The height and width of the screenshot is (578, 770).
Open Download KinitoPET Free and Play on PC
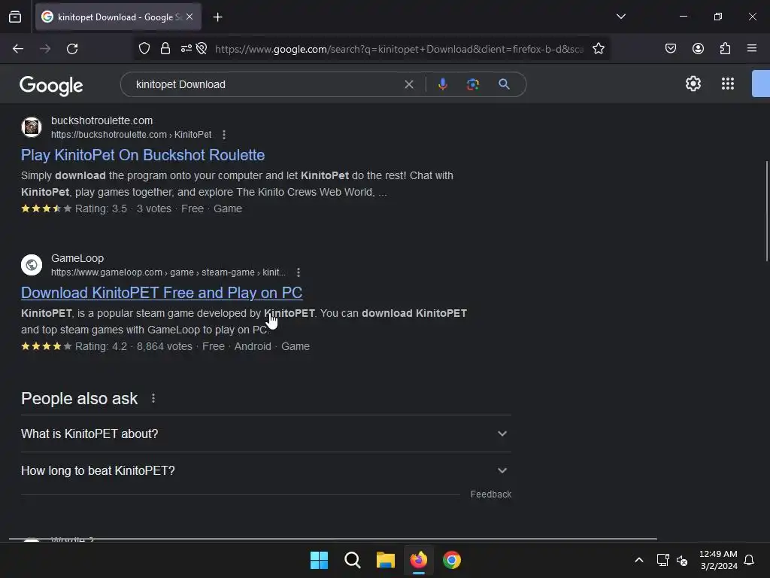click(x=162, y=293)
